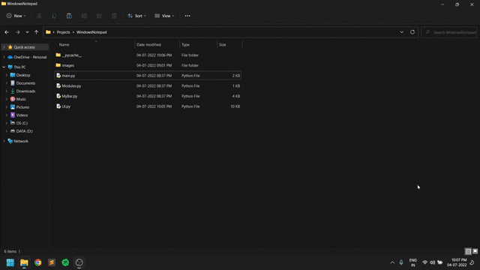Open Spotify from the taskbar
This screenshot has width=480, height=270.
65,262
